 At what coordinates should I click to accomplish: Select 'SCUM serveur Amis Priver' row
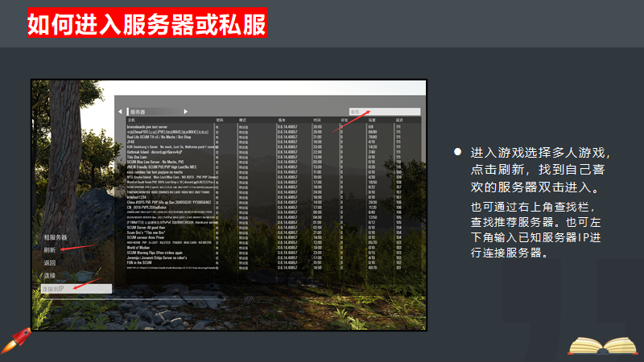tap(273, 237)
